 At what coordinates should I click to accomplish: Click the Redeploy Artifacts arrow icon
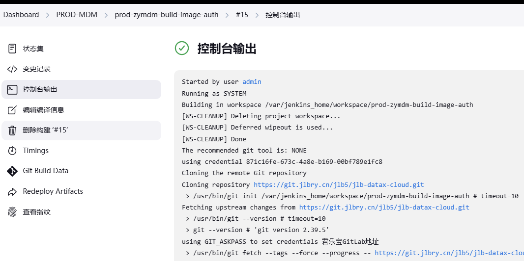pos(12,191)
